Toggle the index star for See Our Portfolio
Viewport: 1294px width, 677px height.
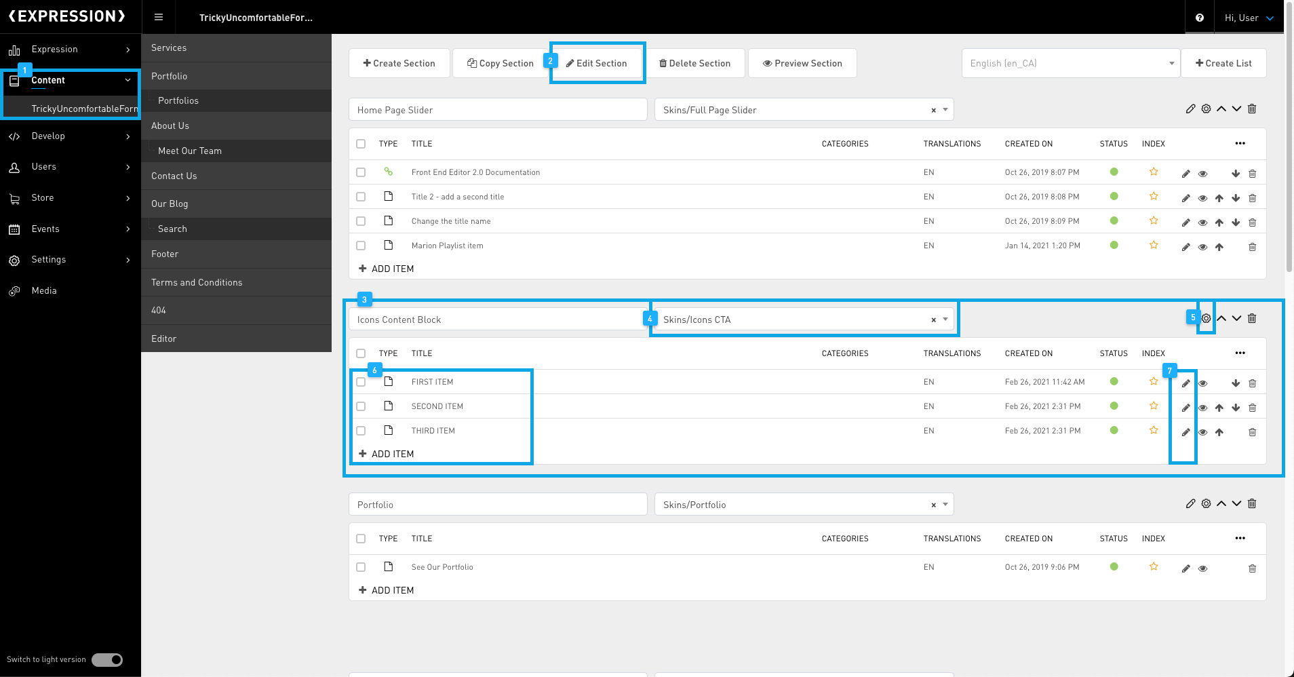coord(1153,567)
